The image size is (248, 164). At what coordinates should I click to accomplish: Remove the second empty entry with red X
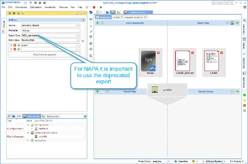[x=15, y=49]
